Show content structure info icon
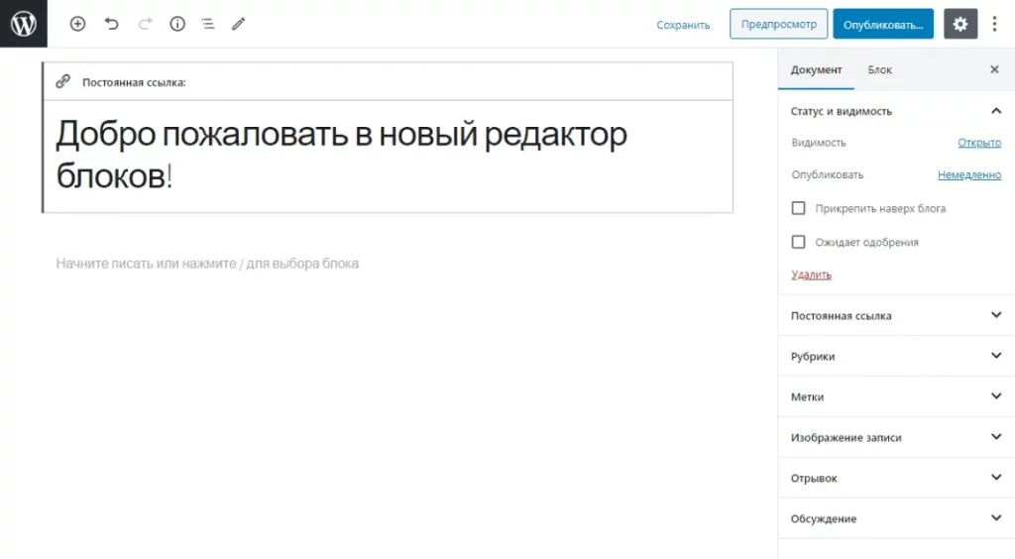 pyautogui.click(x=177, y=24)
